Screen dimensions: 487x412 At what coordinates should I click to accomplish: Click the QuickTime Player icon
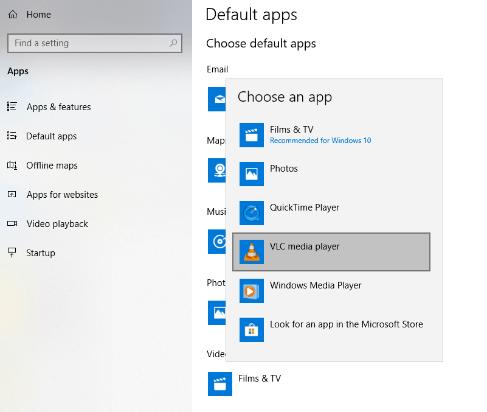(x=252, y=213)
